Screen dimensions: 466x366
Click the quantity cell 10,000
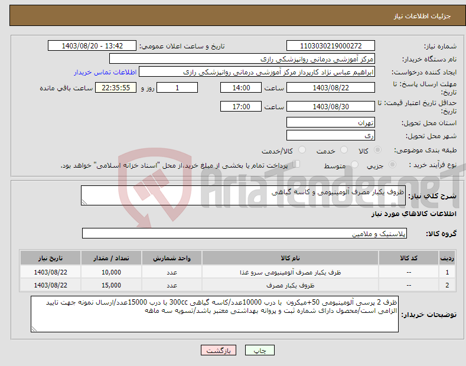111,272
